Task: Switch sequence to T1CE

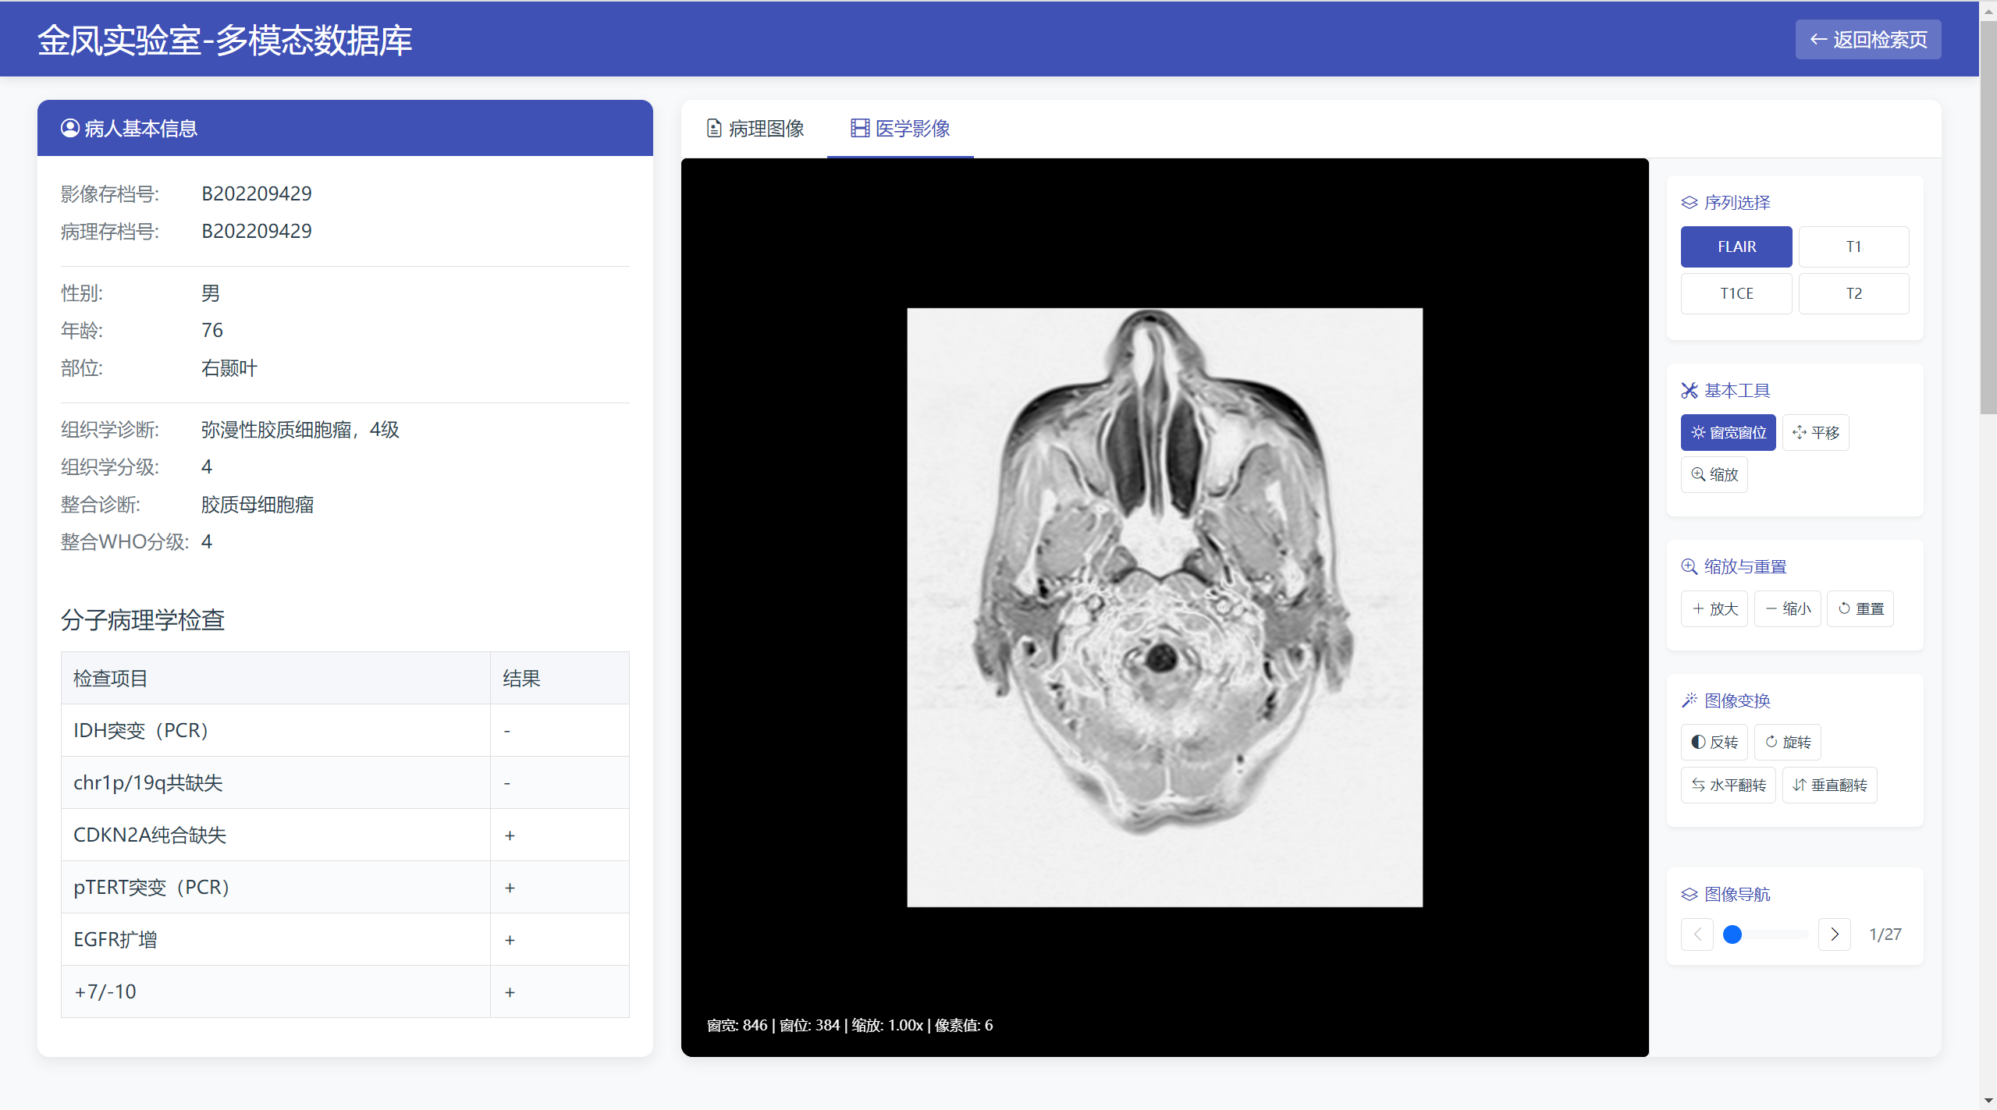Action: click(x=1736, y=294)
